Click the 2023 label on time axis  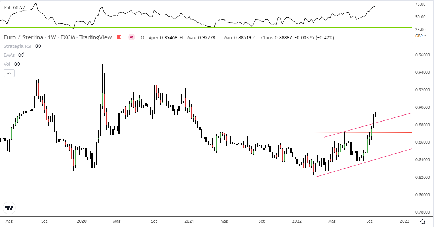coord(404,221)
